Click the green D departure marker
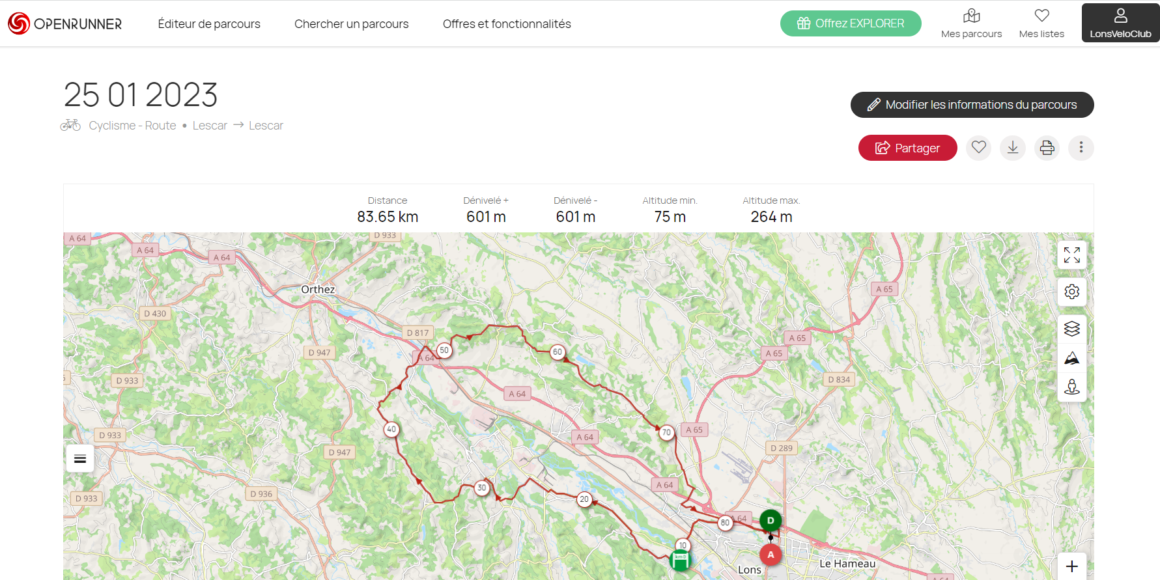Screen dimensions: 1160x580 tap(771, 521)
